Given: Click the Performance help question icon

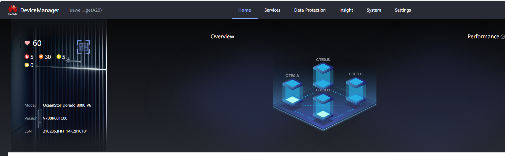Looking at the screenshot, I should (x=502, y=37).
